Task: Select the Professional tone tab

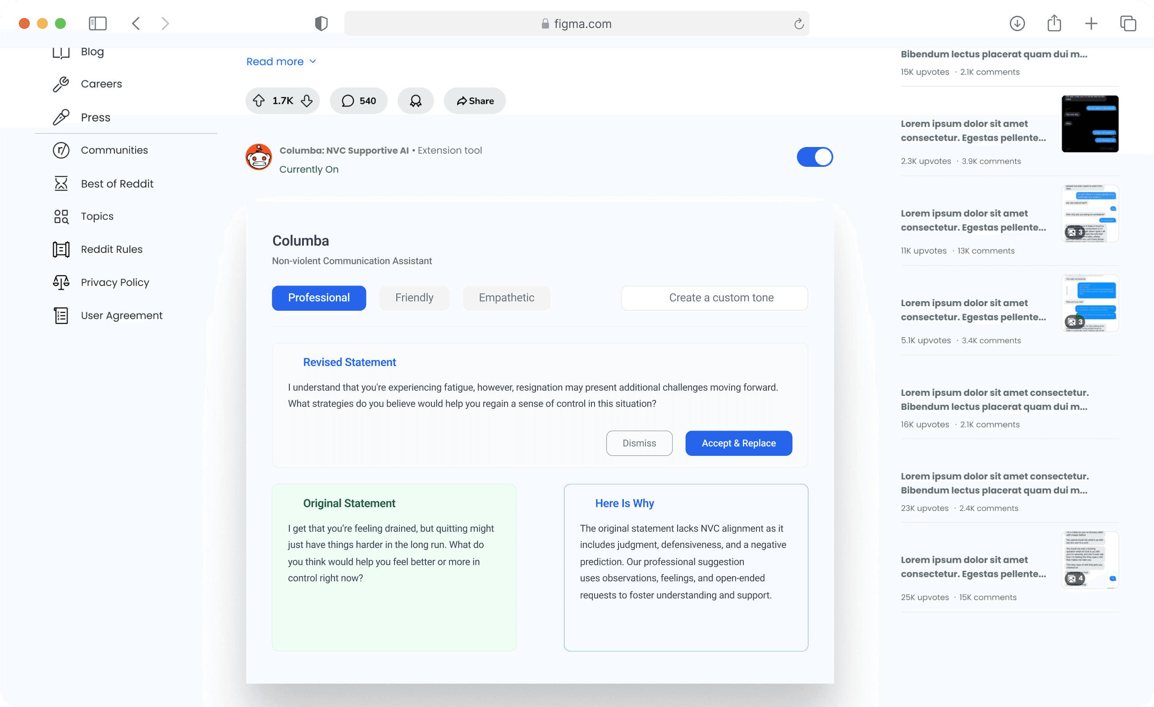Action: pos(319,298)
